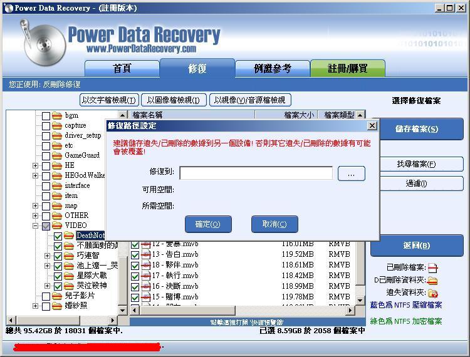Click the 已刪除資料夾 legend icon
The height and width of the screenshot is (357, 470).
[x=432, y=281]
